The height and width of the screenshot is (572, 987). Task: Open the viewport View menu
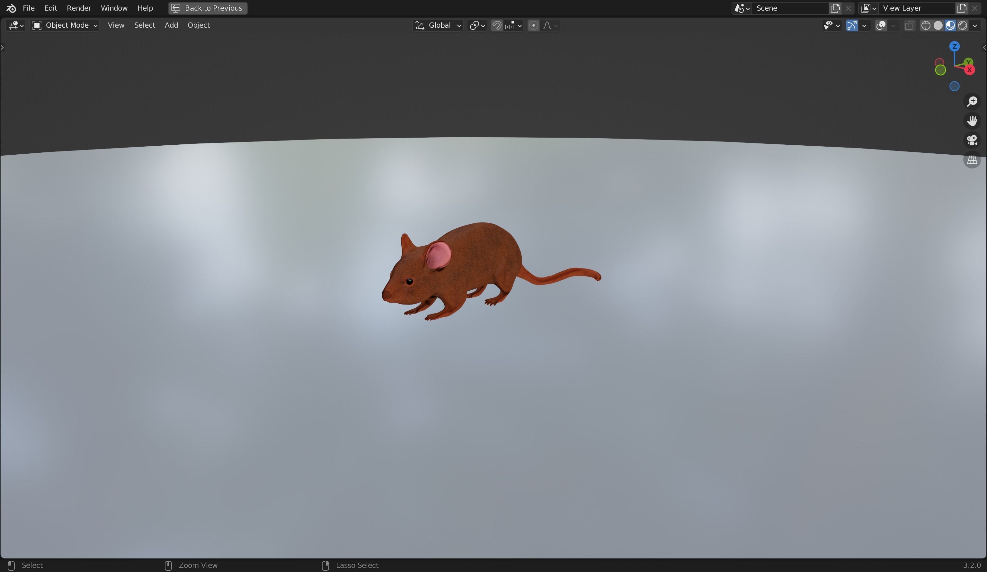tap(116, 25)
